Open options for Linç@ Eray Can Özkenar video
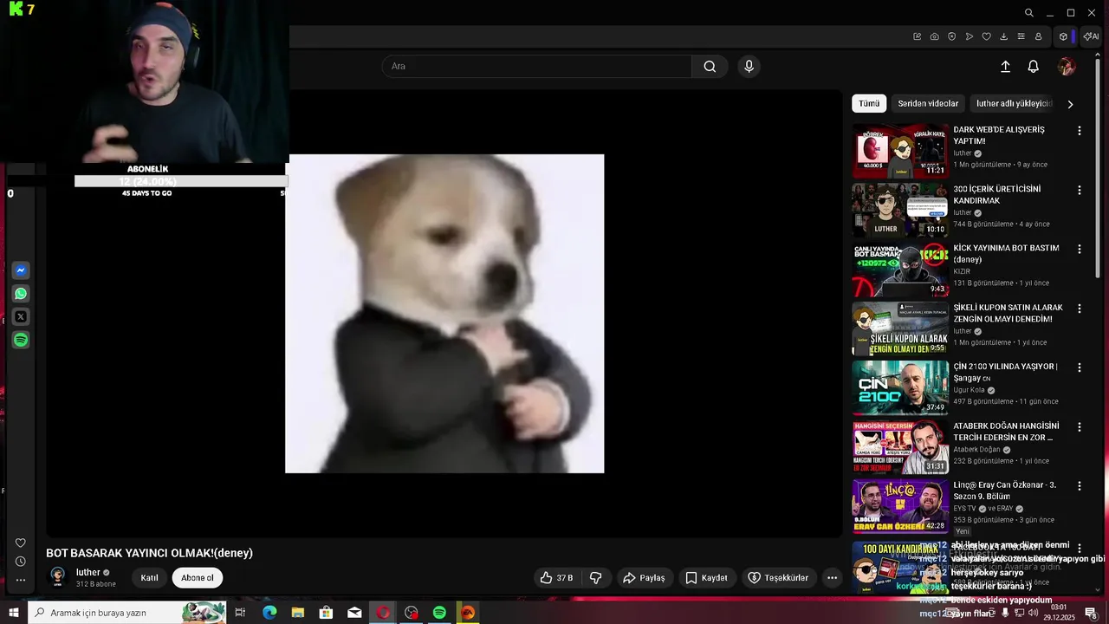This screenshot has width=1109, height=624. pos(1079,486)
